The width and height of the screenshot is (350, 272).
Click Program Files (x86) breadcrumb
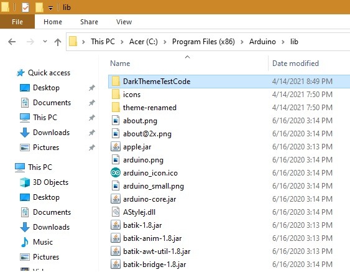pos(203,42)
